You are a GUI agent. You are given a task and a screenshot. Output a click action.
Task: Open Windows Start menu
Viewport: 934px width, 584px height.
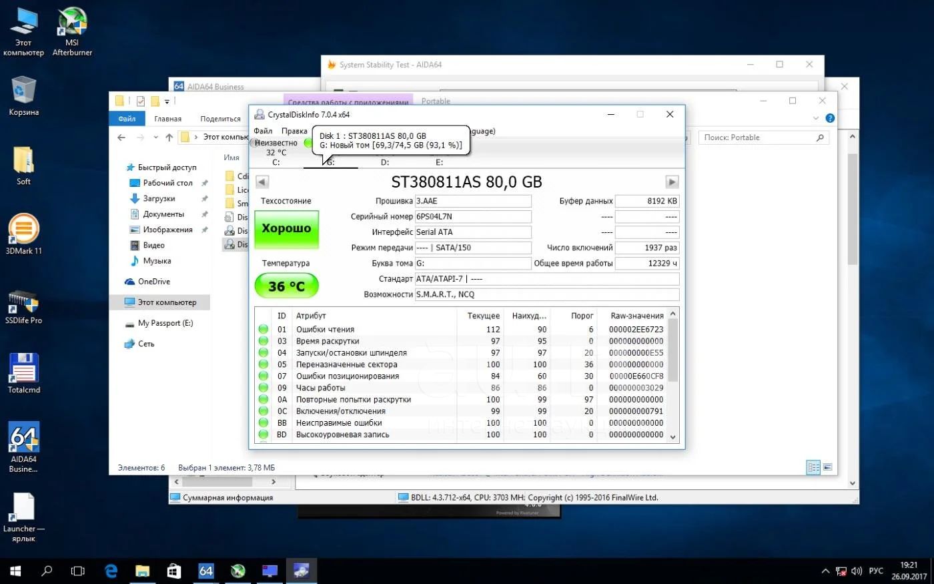tap(15, 571)
